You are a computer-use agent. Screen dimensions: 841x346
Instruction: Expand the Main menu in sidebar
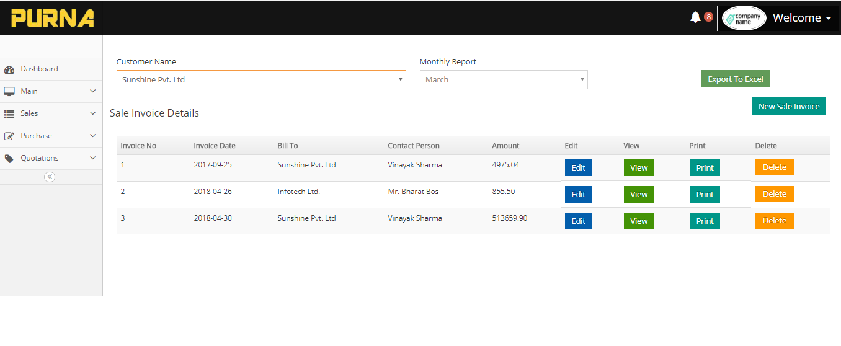click(x=51, y=91)
